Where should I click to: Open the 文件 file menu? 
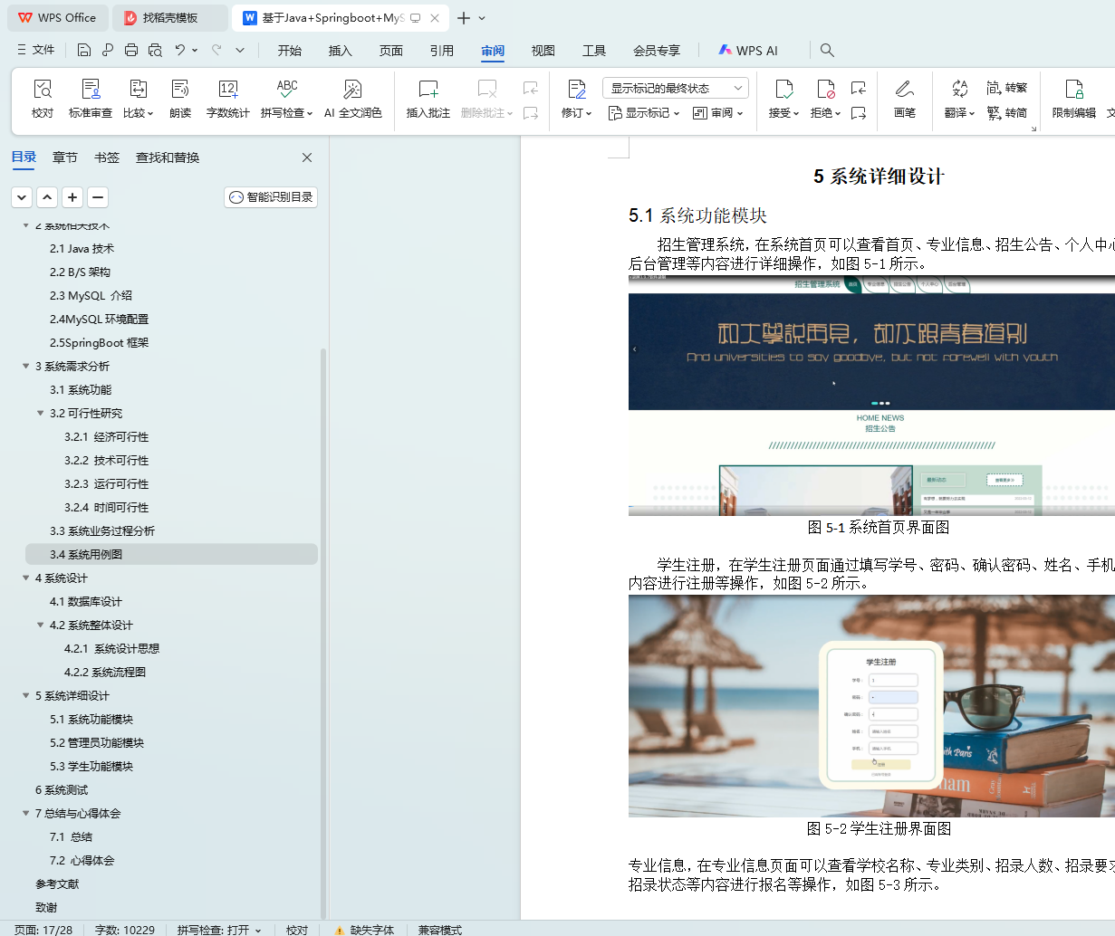pyautogui.click(x=36, y=50)
